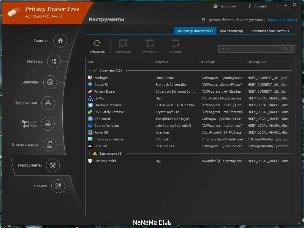Click the window resize grip corner
Screen dimensions: 304x228
[299, 222]
